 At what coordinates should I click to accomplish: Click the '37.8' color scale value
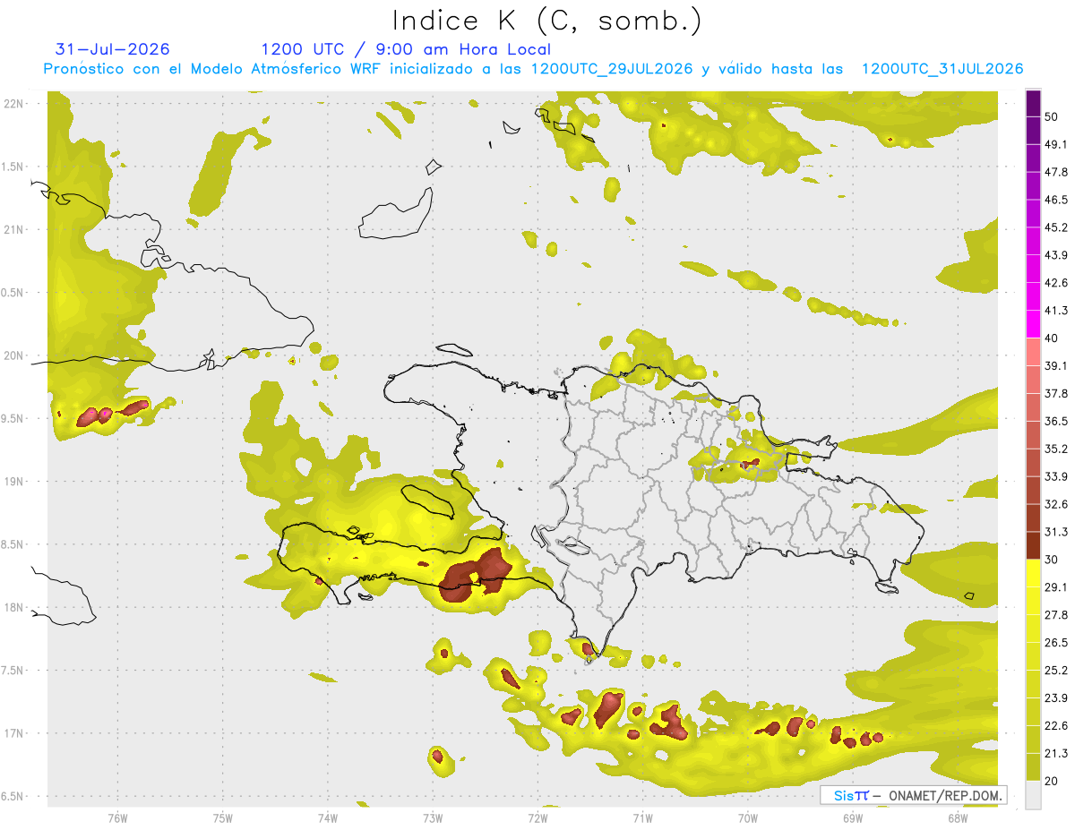point(1056,393)
